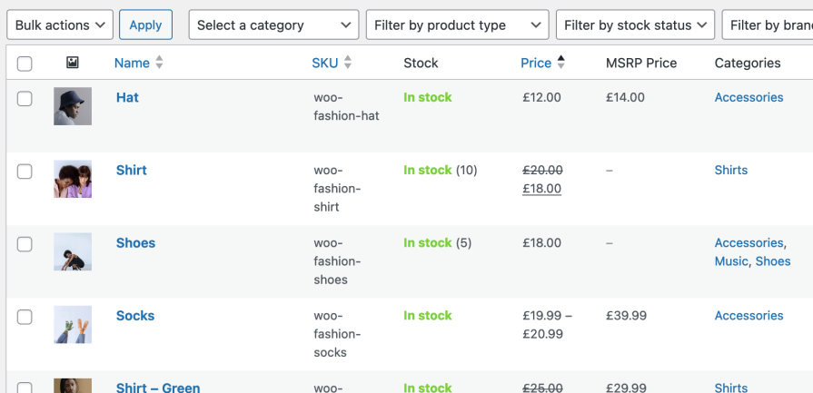Open the Shirt product name link

pos(131,171)
